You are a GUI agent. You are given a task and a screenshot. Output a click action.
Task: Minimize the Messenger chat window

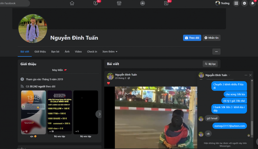click(246, 75)
